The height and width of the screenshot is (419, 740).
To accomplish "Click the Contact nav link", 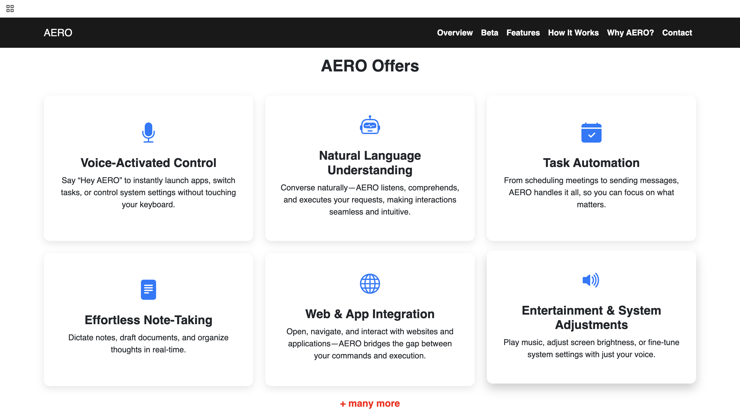I will tap(677, 33).
